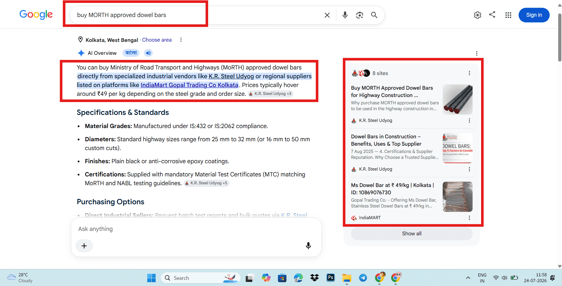
Task: Open options for the IndiaMART source
Action: pos(469,218)
